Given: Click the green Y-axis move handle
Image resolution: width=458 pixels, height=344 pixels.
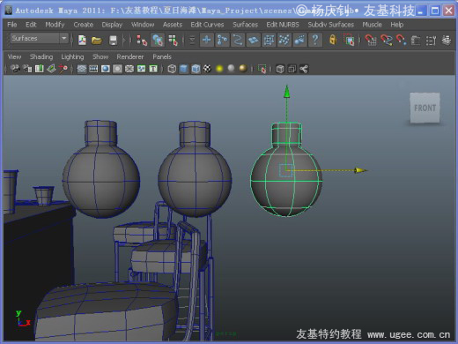Looking at the screenshot, I should click(x=287, y=92).
